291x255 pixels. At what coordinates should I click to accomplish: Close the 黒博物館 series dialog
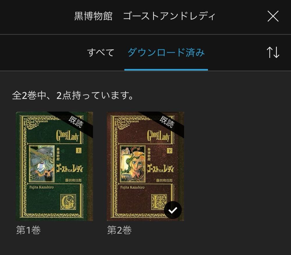pos(273,16)
